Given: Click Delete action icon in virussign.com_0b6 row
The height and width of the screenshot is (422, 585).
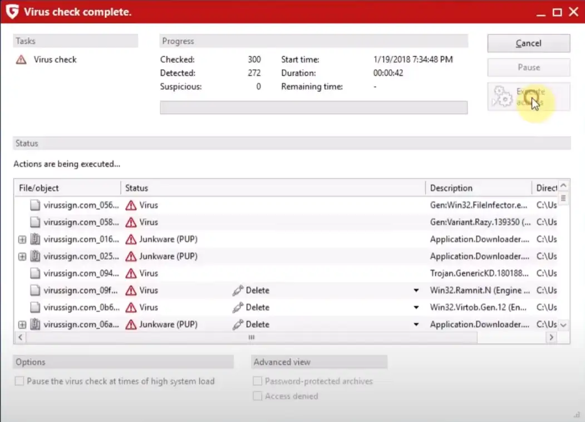Looking at the screenshot, I should (x=238, y=307).
